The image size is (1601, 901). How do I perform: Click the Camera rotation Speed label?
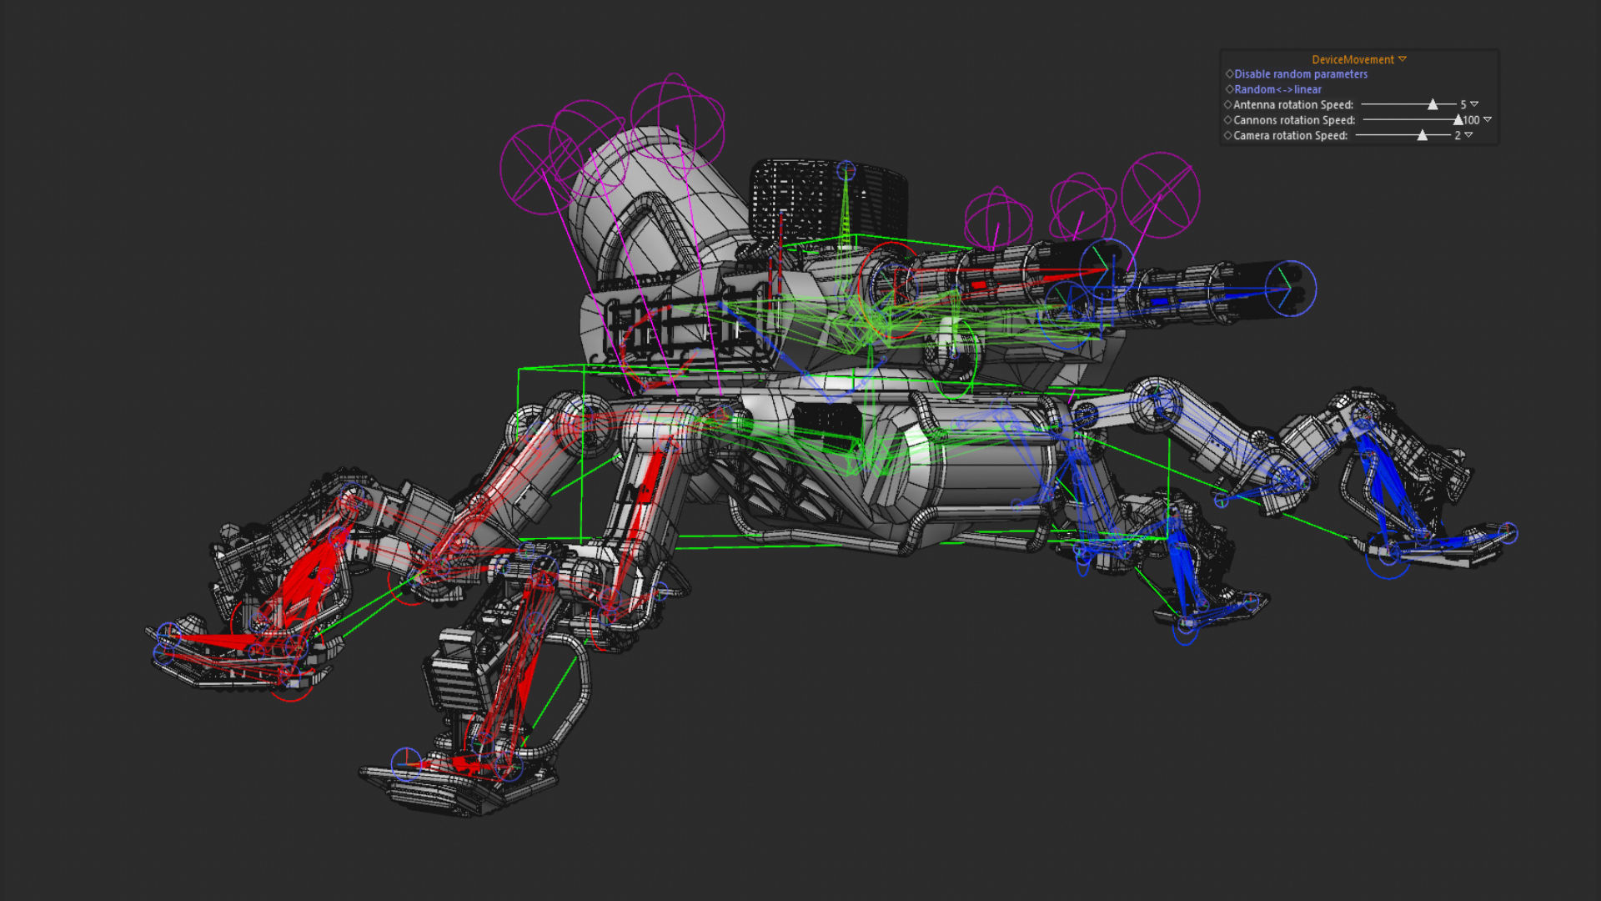(x=1290, y=135)
